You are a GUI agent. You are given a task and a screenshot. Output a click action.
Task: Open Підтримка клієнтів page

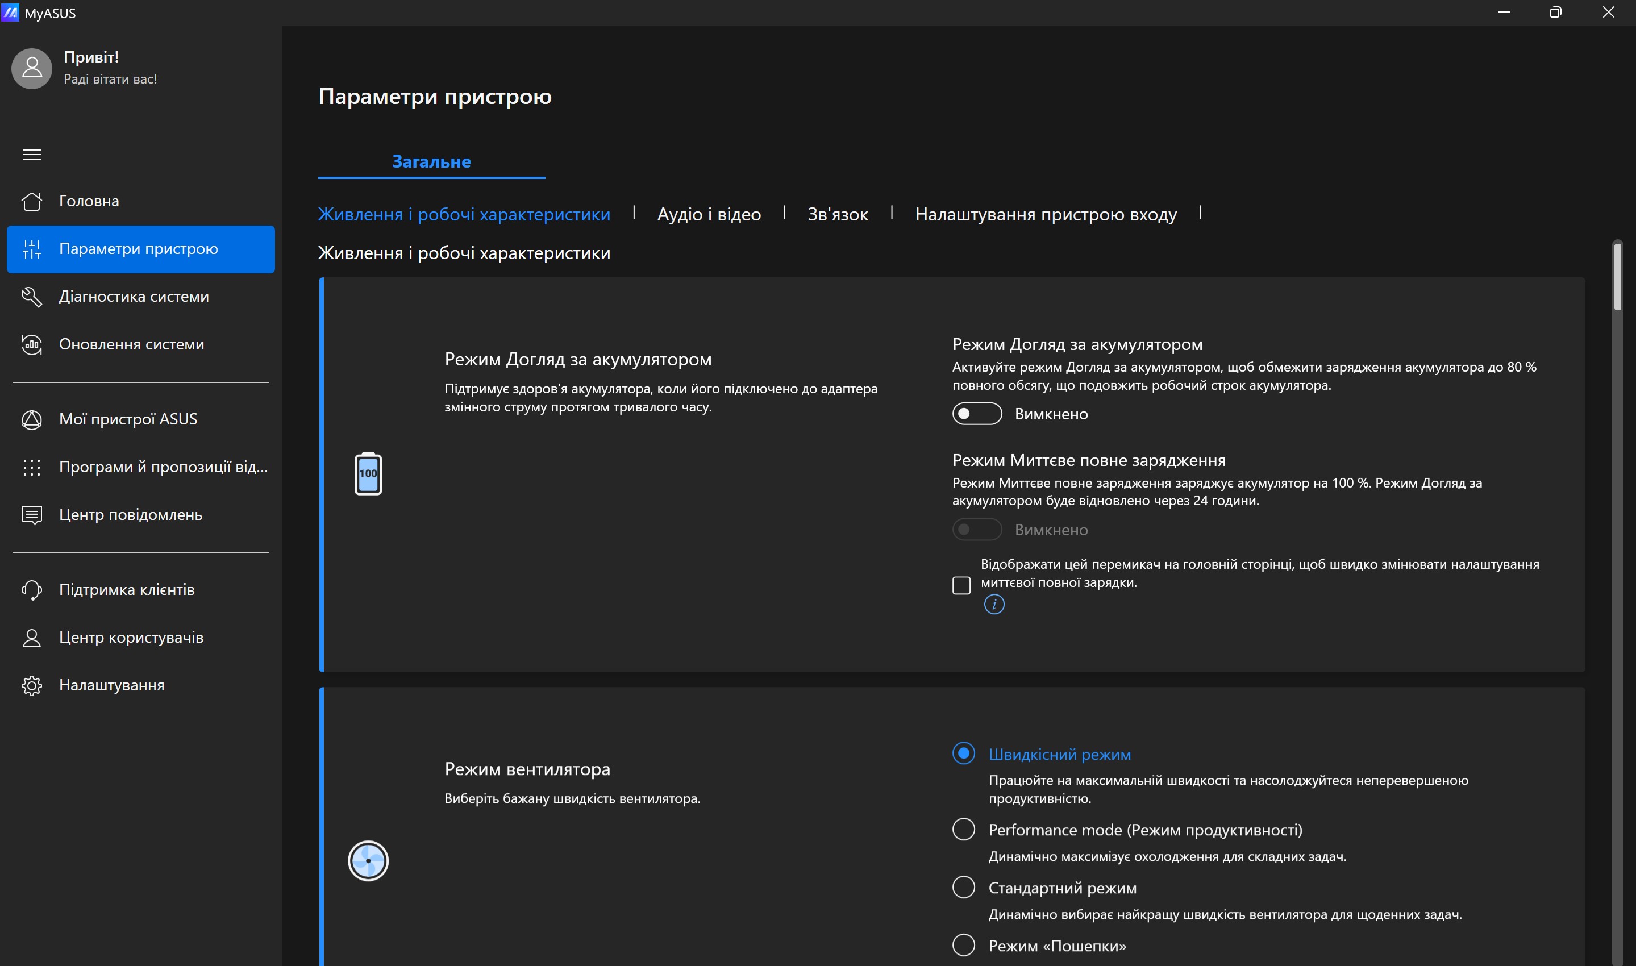140,590
